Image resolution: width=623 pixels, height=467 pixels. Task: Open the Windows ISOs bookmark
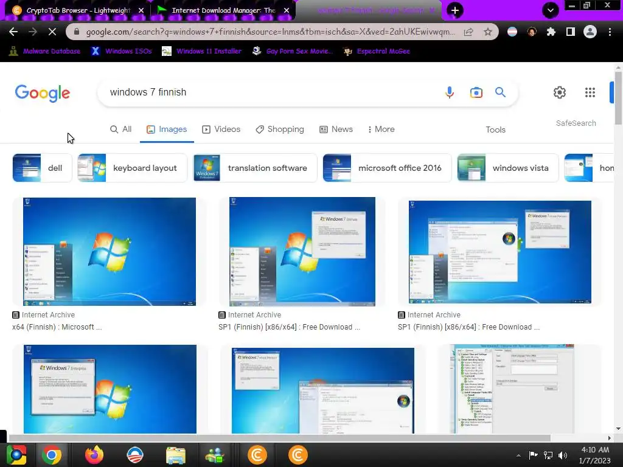(122, 51)
